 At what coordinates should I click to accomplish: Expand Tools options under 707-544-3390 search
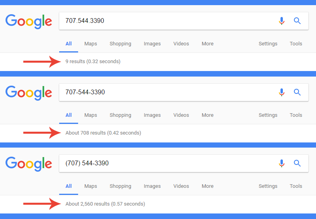click(296, 115)
